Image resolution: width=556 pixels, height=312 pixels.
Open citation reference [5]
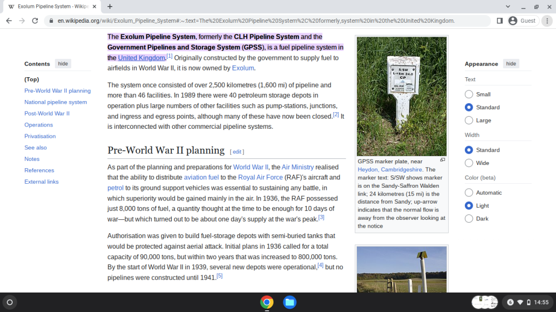tap(220, 275)
